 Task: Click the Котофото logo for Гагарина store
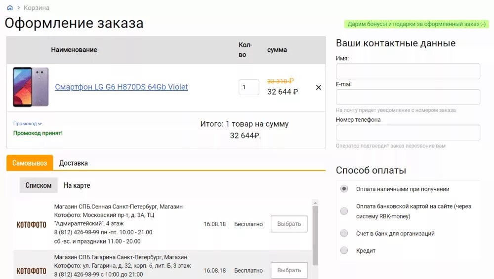32,271
